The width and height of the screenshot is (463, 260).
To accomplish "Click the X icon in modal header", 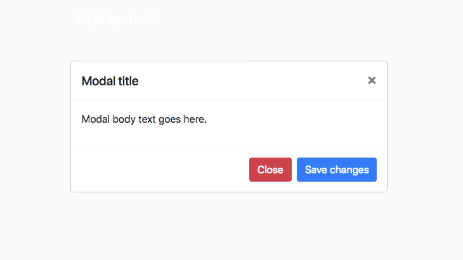I will coord(371,81).
